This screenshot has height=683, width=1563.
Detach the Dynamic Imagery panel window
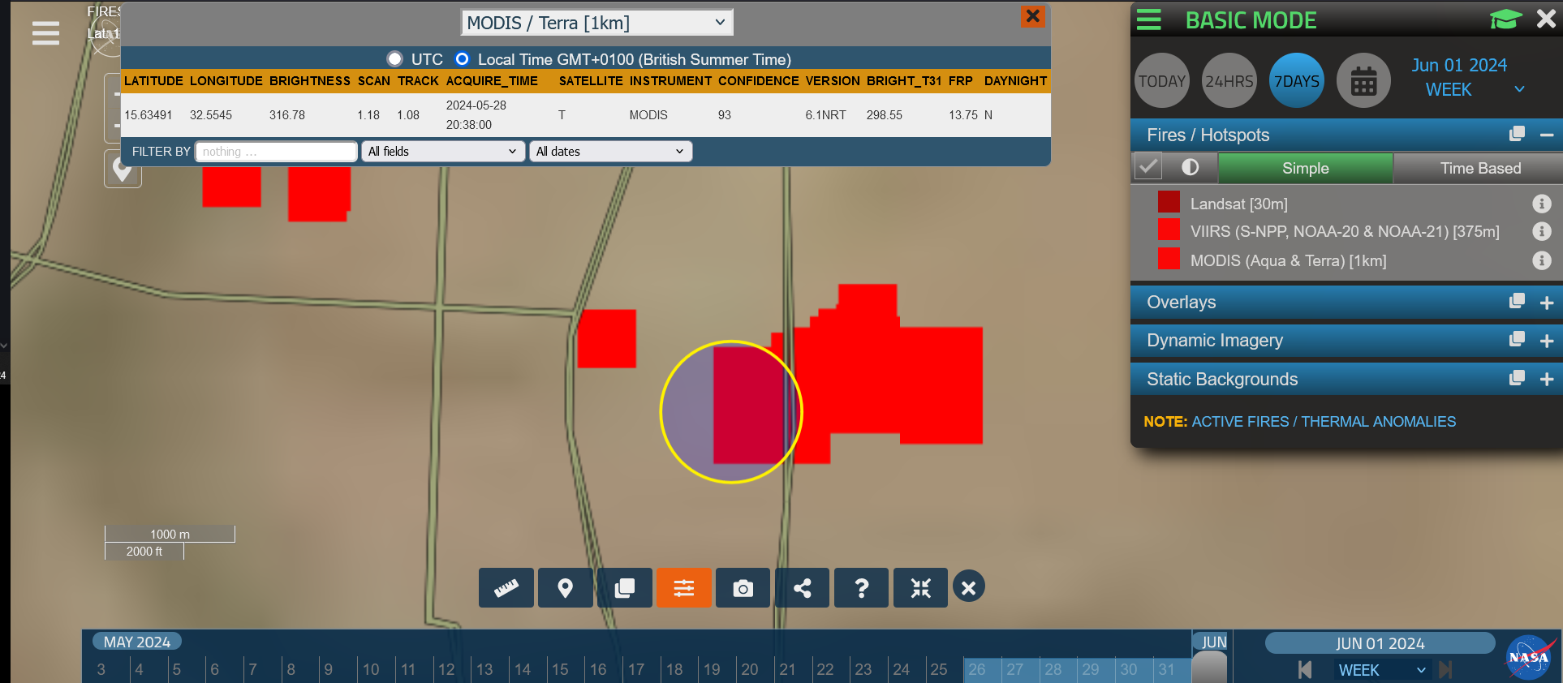point(1517,339)
